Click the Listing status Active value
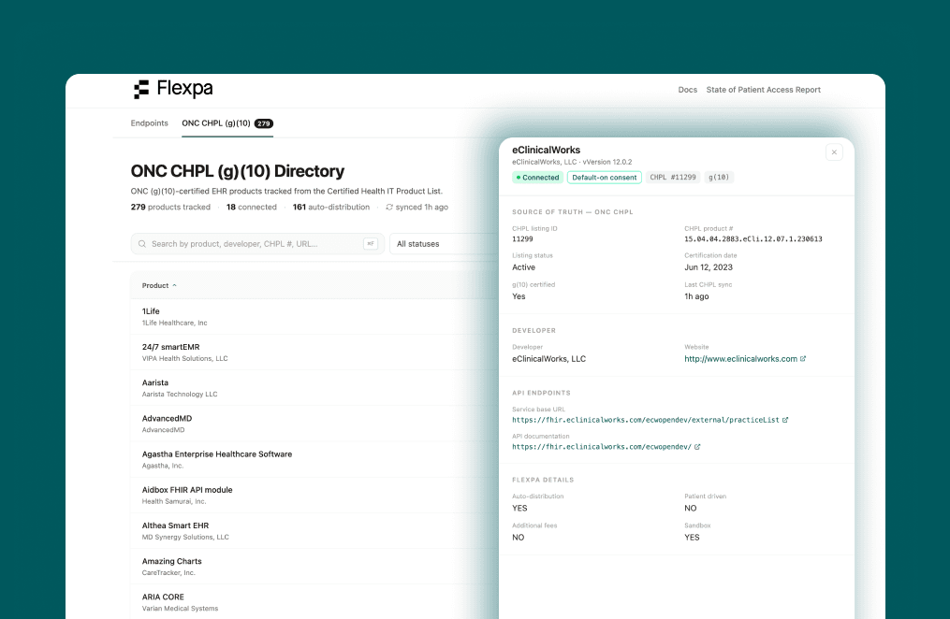The image size is (950, 619). tap(523, 267)
